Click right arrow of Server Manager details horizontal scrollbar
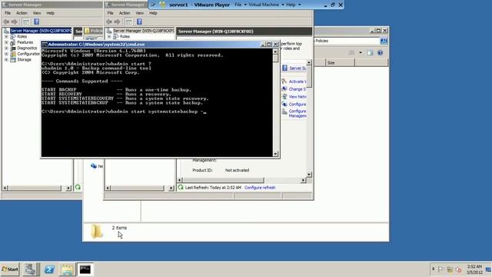This screenshot has height=277, width=492. 303,180
